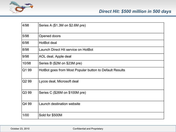
Task: Click the 'Q1 99' date cell
Action: [30, 73]
